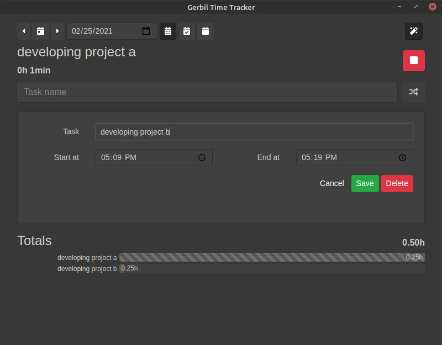Image resolution: width=442 pixels, height=345 pixels.
Task: Save the edited task
Action: 365,184
